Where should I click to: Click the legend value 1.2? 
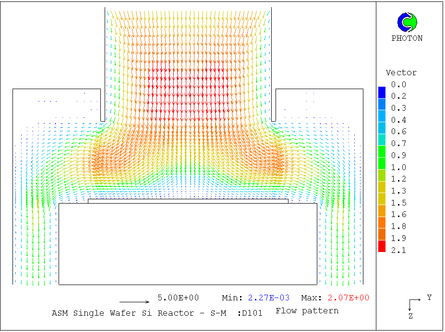click(398, 179)
